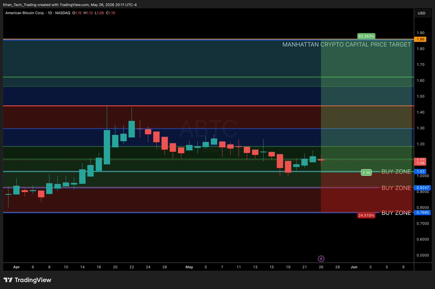Viewport: 435px width, 289px height.
Task: Click the May date axis label
Action: [189, 267]
